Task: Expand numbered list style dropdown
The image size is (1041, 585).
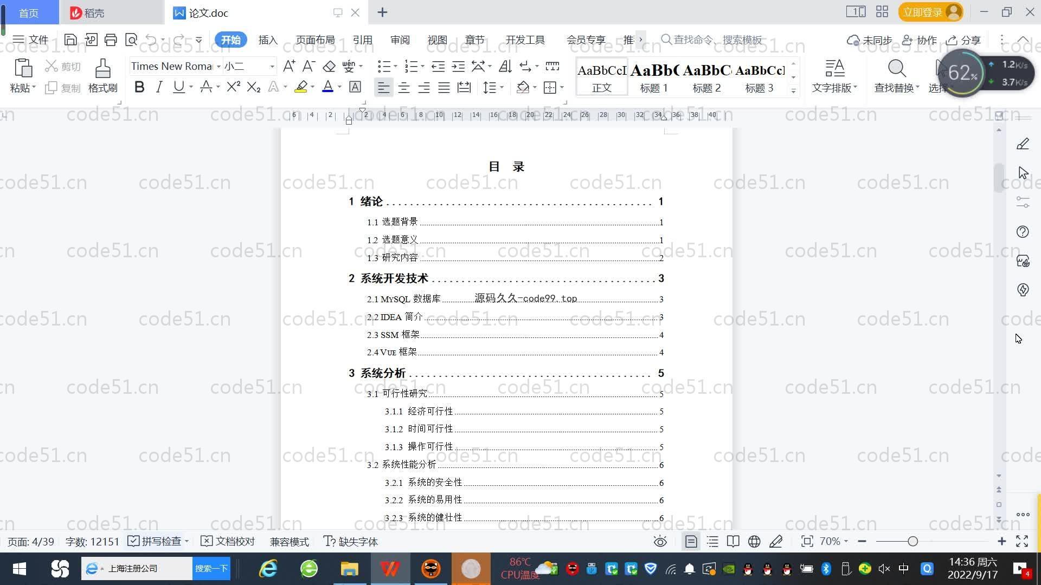Action: [x=422, y=66]
